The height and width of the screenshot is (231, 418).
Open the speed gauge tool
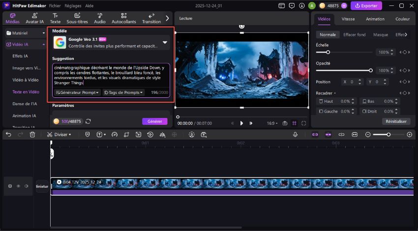[115, 134]
